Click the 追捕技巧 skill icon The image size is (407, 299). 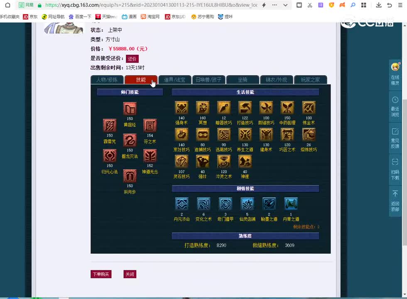pos(203,135)
